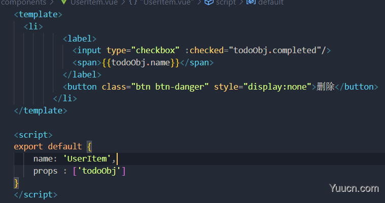Click the closing </button> tag
Screen dimensions: 385x203
[x=357, y=87]
